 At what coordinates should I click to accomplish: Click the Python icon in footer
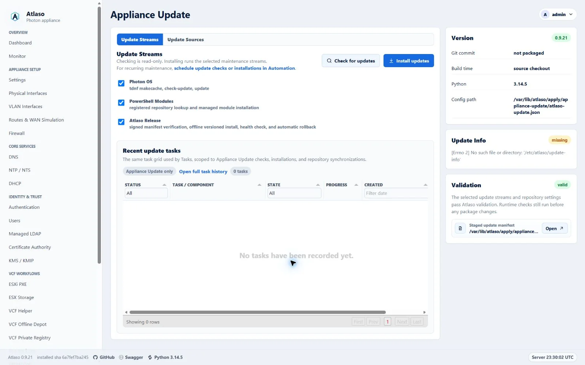click(x=150, y=357)
